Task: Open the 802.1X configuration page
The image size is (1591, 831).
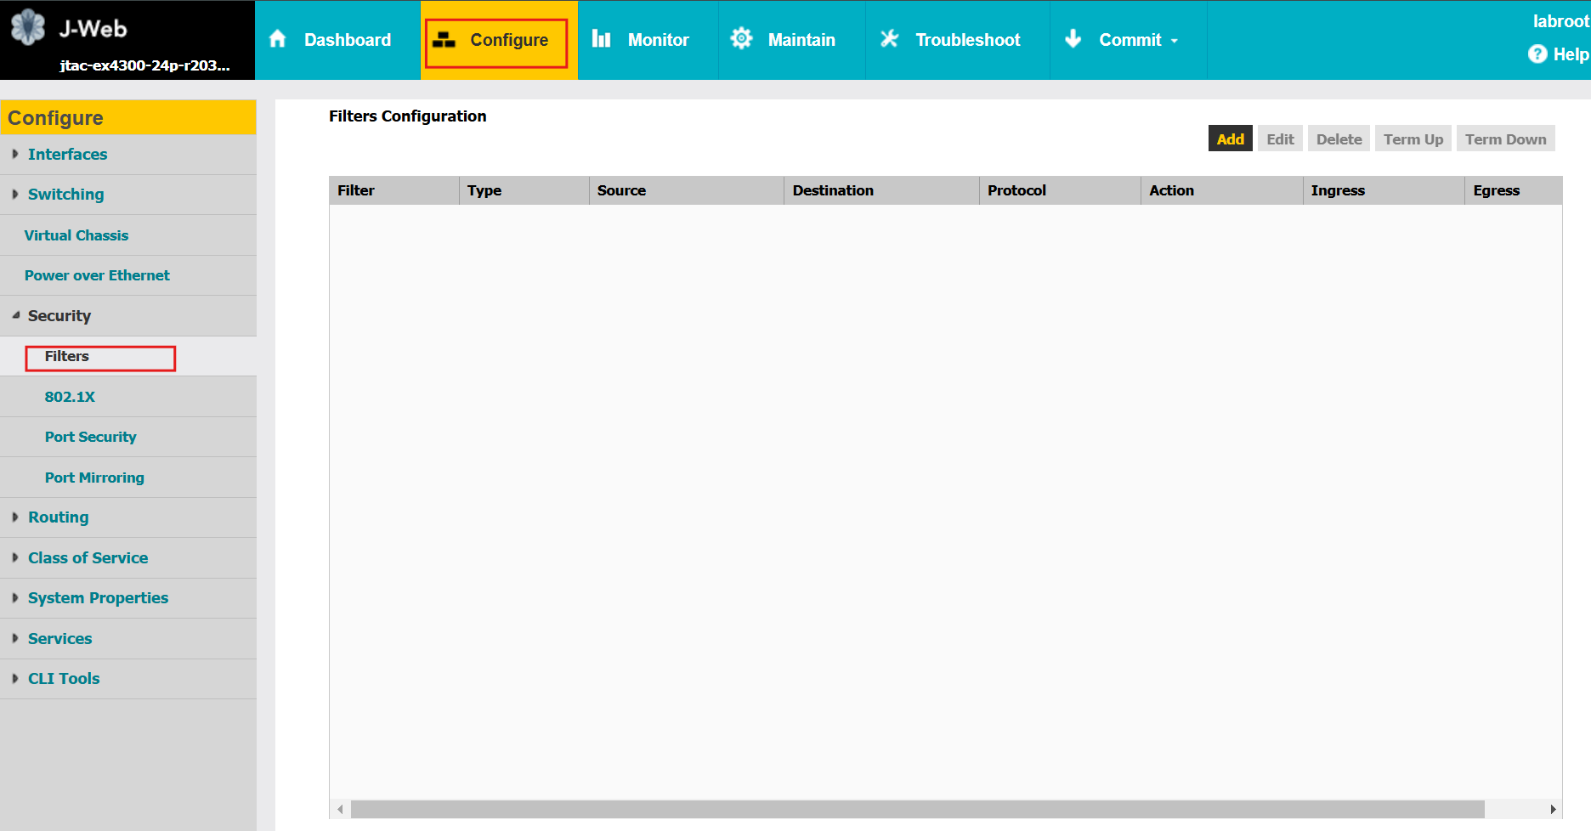Action: pyautogui.click(x=70, y=396)
